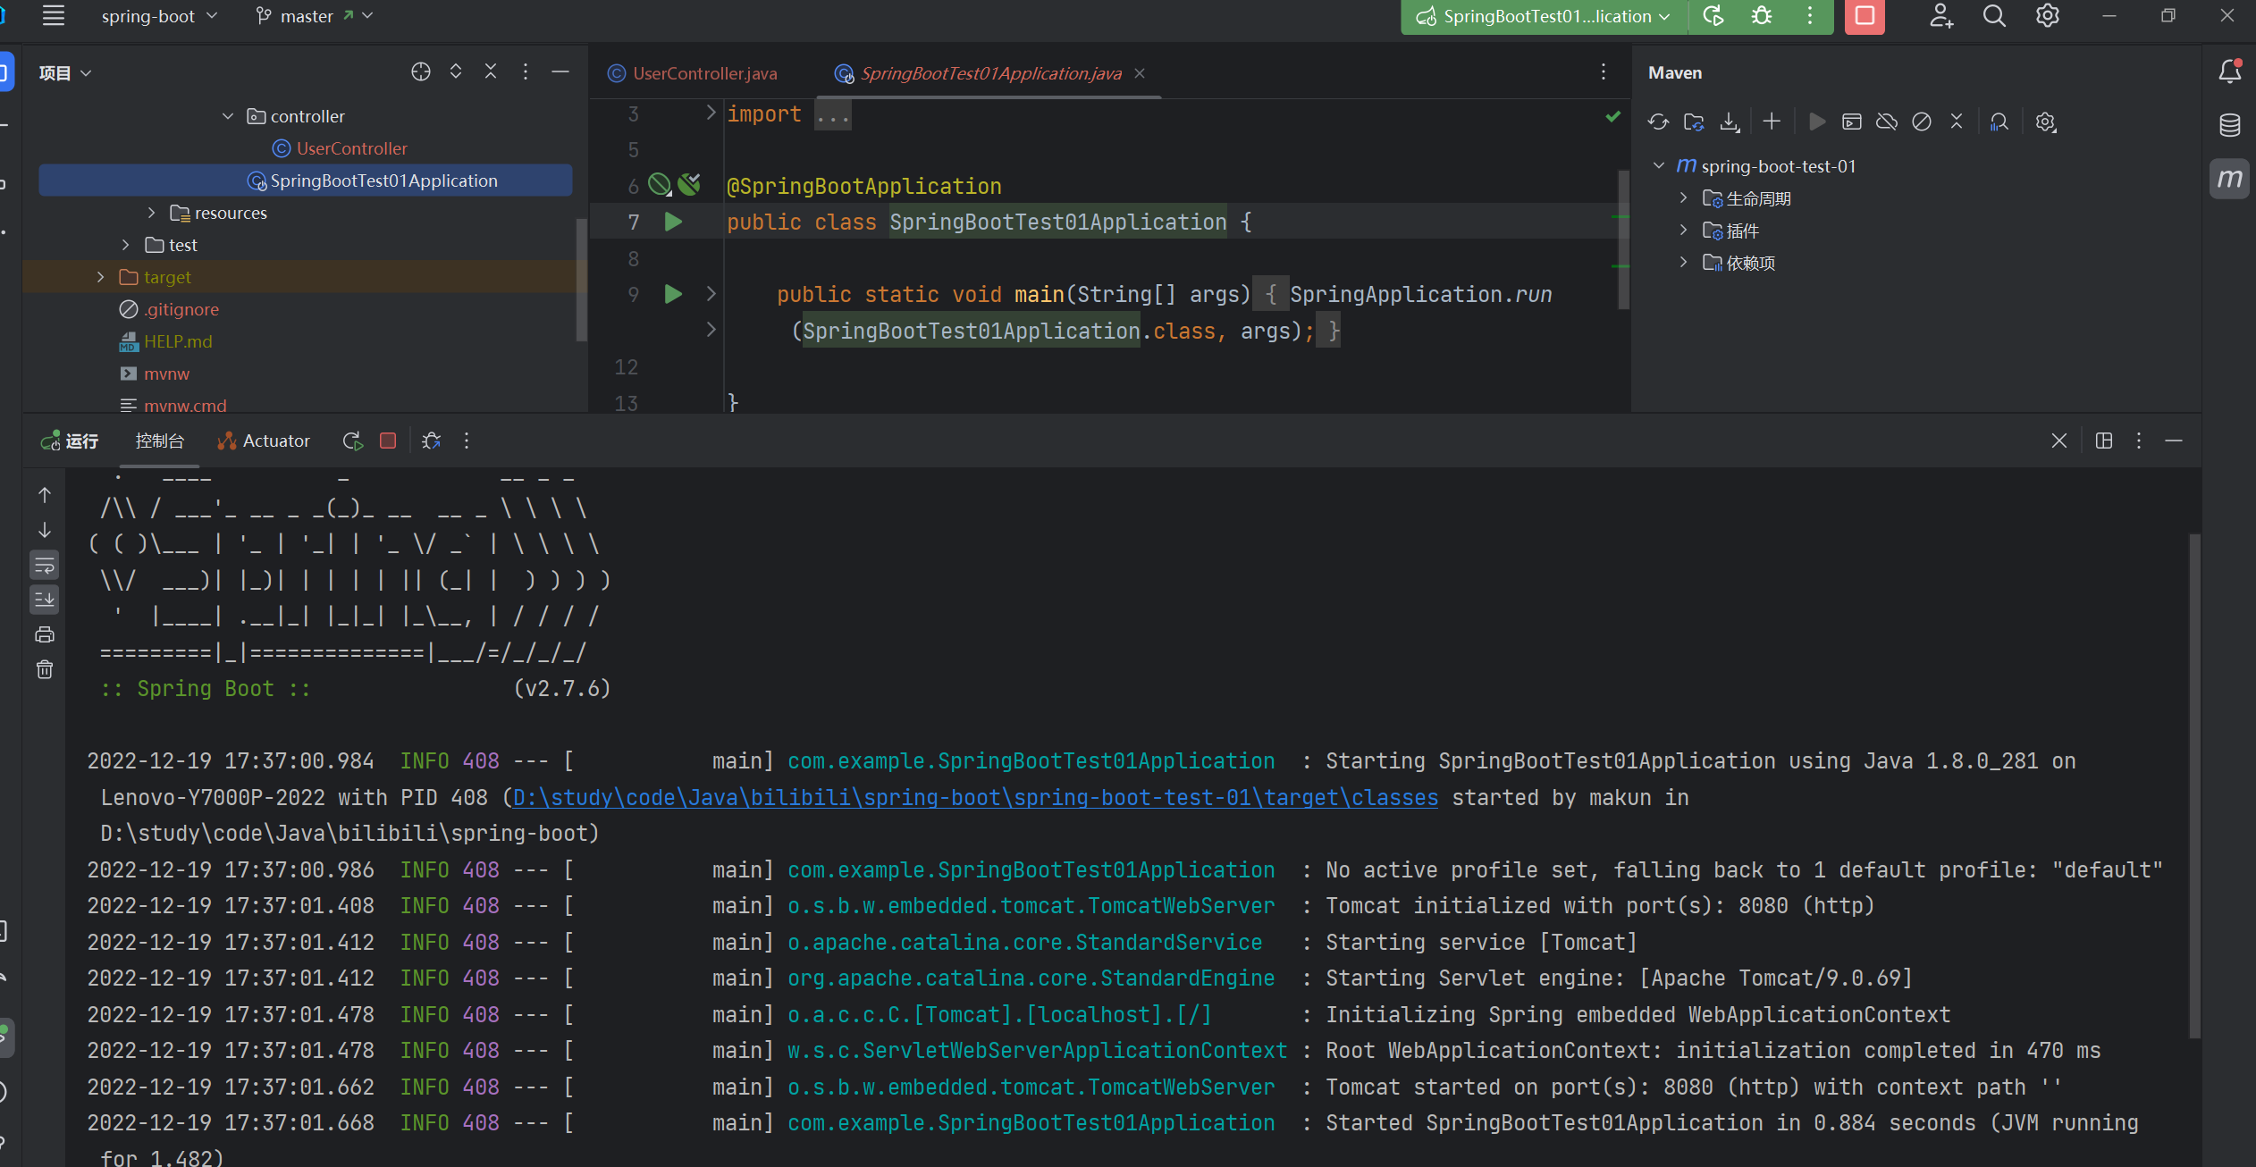Stop the running app via the top red square
2256x1167 pixels.
[1865, 16]
